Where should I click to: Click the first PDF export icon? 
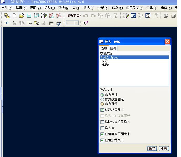tap(51, 16)
